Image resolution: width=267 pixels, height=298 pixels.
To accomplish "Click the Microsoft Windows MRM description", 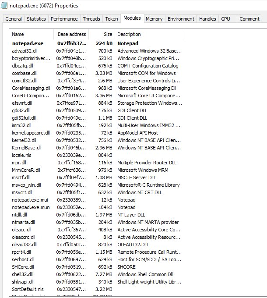I will [143, 170].
